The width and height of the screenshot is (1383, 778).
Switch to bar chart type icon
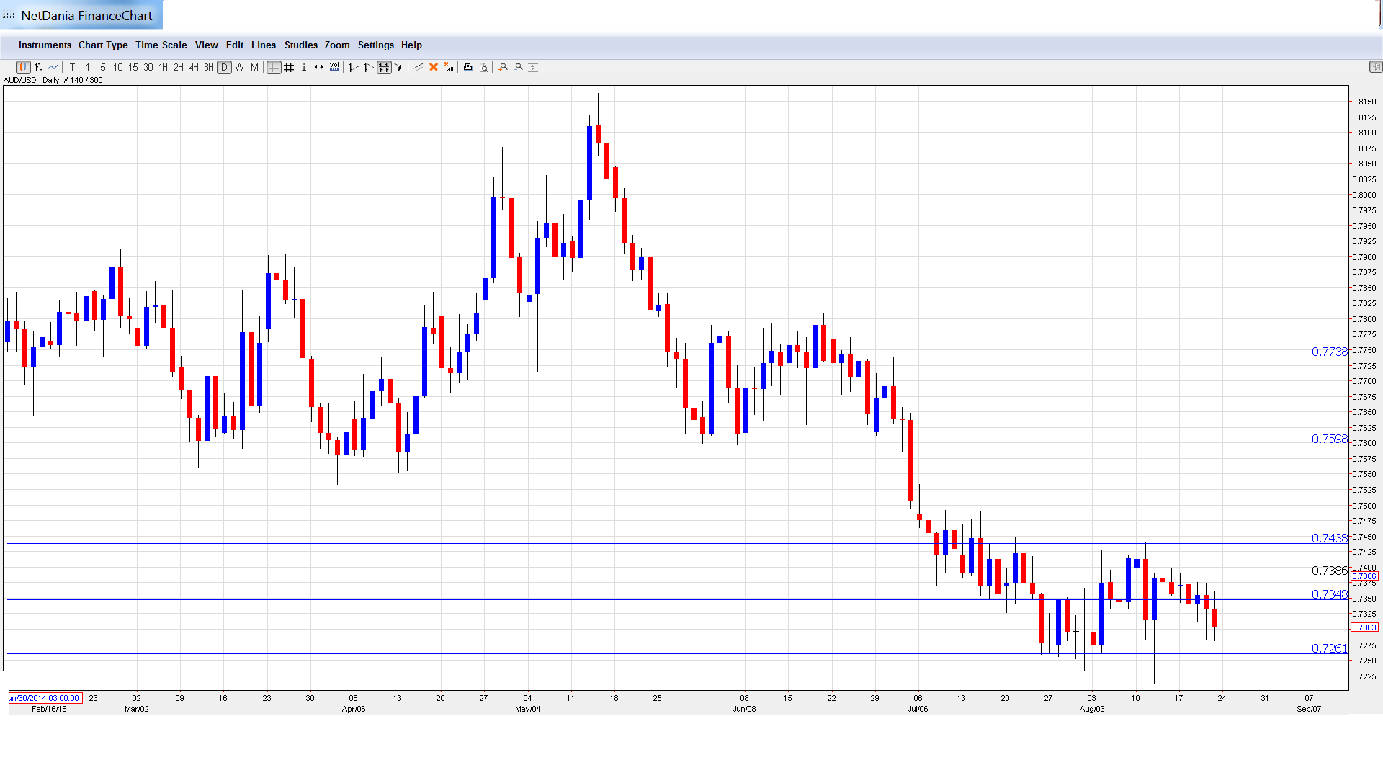pyautogui.click(x=38, y=67)
